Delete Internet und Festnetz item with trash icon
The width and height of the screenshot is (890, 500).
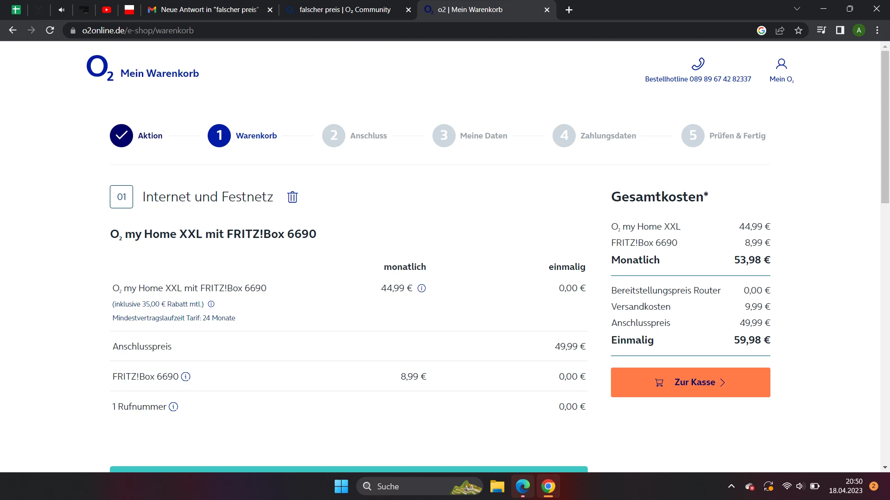(292, 197)
